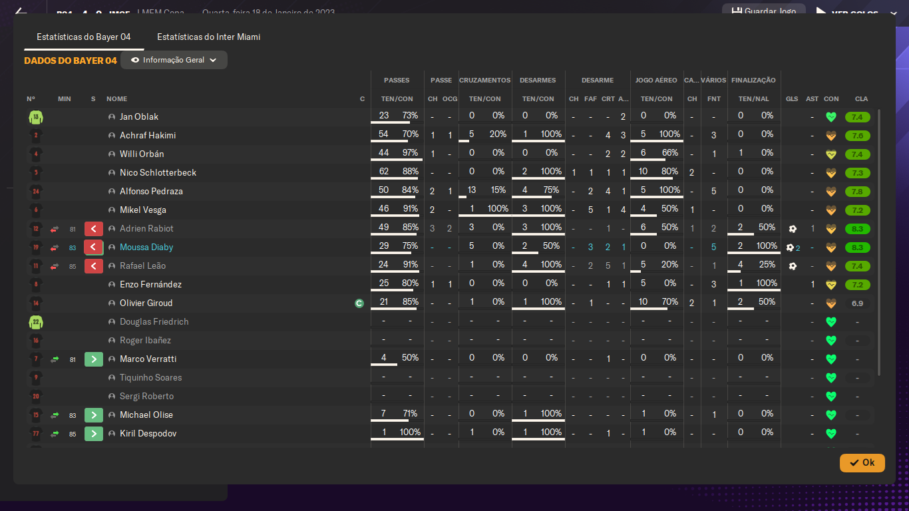The width and height of the screenshot is (909, 511).
Task: Click Willi Orbán's 97% pass completion
Action: pyautogui.click(x=411, y=153)
